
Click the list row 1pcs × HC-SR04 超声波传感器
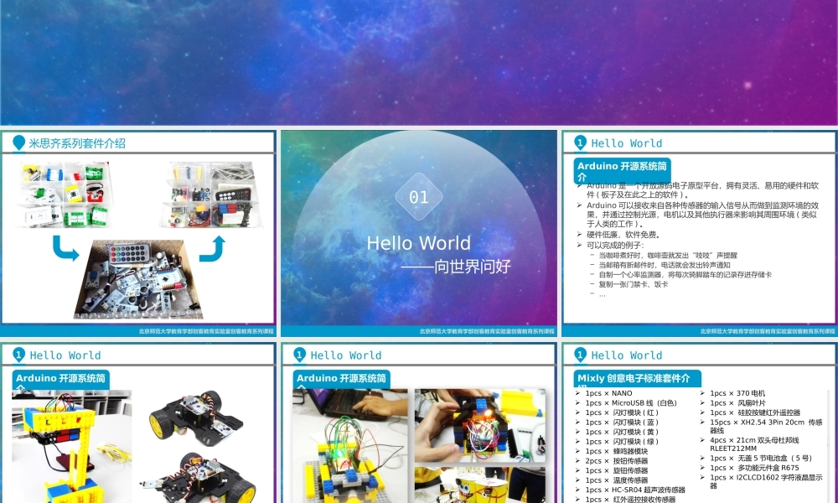pyautogui.click(x=635, y=490)
